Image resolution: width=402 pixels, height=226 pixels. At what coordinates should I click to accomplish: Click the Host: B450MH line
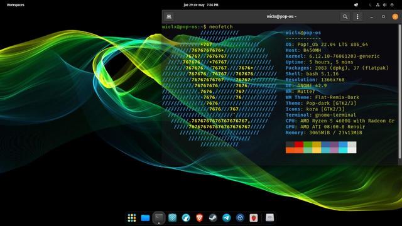pos(303,50)
